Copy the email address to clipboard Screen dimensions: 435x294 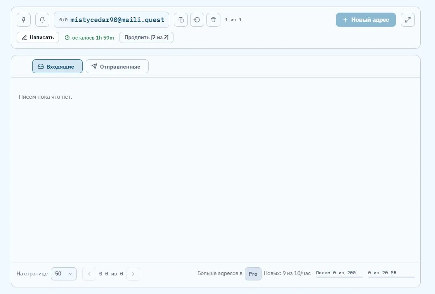[181, 20]
